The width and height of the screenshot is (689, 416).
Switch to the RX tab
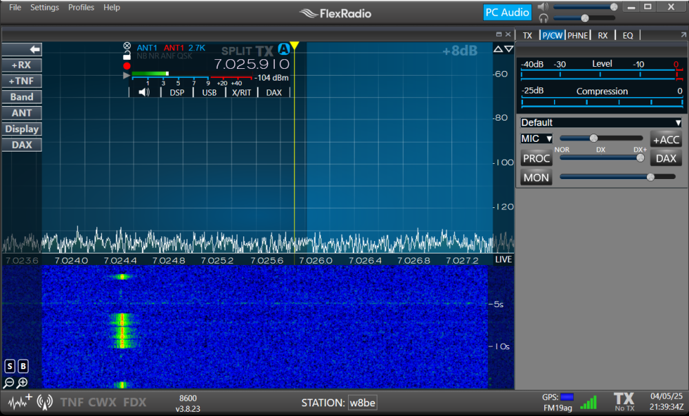pyautogui.click(x=602, y=36)
